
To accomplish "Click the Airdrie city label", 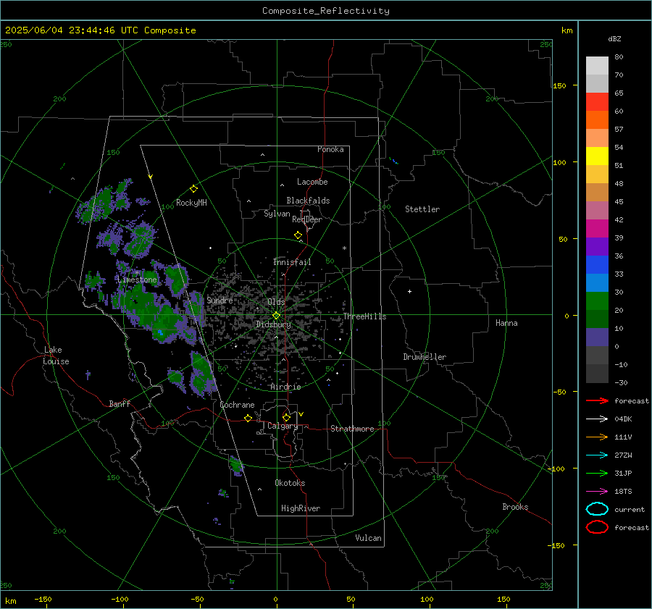I will (x=285, y=387).
